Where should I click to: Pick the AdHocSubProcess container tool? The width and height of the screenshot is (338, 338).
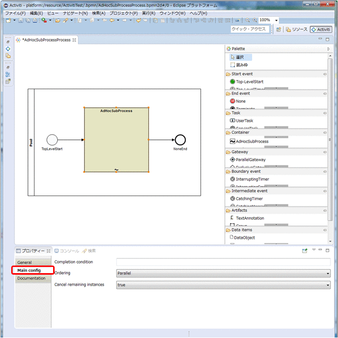point(251,141)
